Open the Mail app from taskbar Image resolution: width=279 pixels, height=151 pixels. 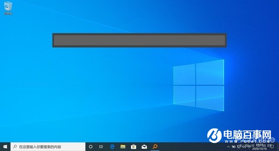[144, 147]
